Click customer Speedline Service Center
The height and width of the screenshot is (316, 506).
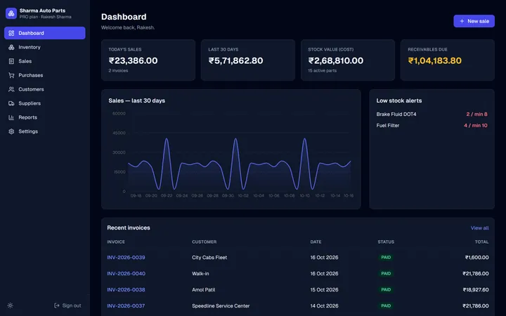tap(221, 305)
